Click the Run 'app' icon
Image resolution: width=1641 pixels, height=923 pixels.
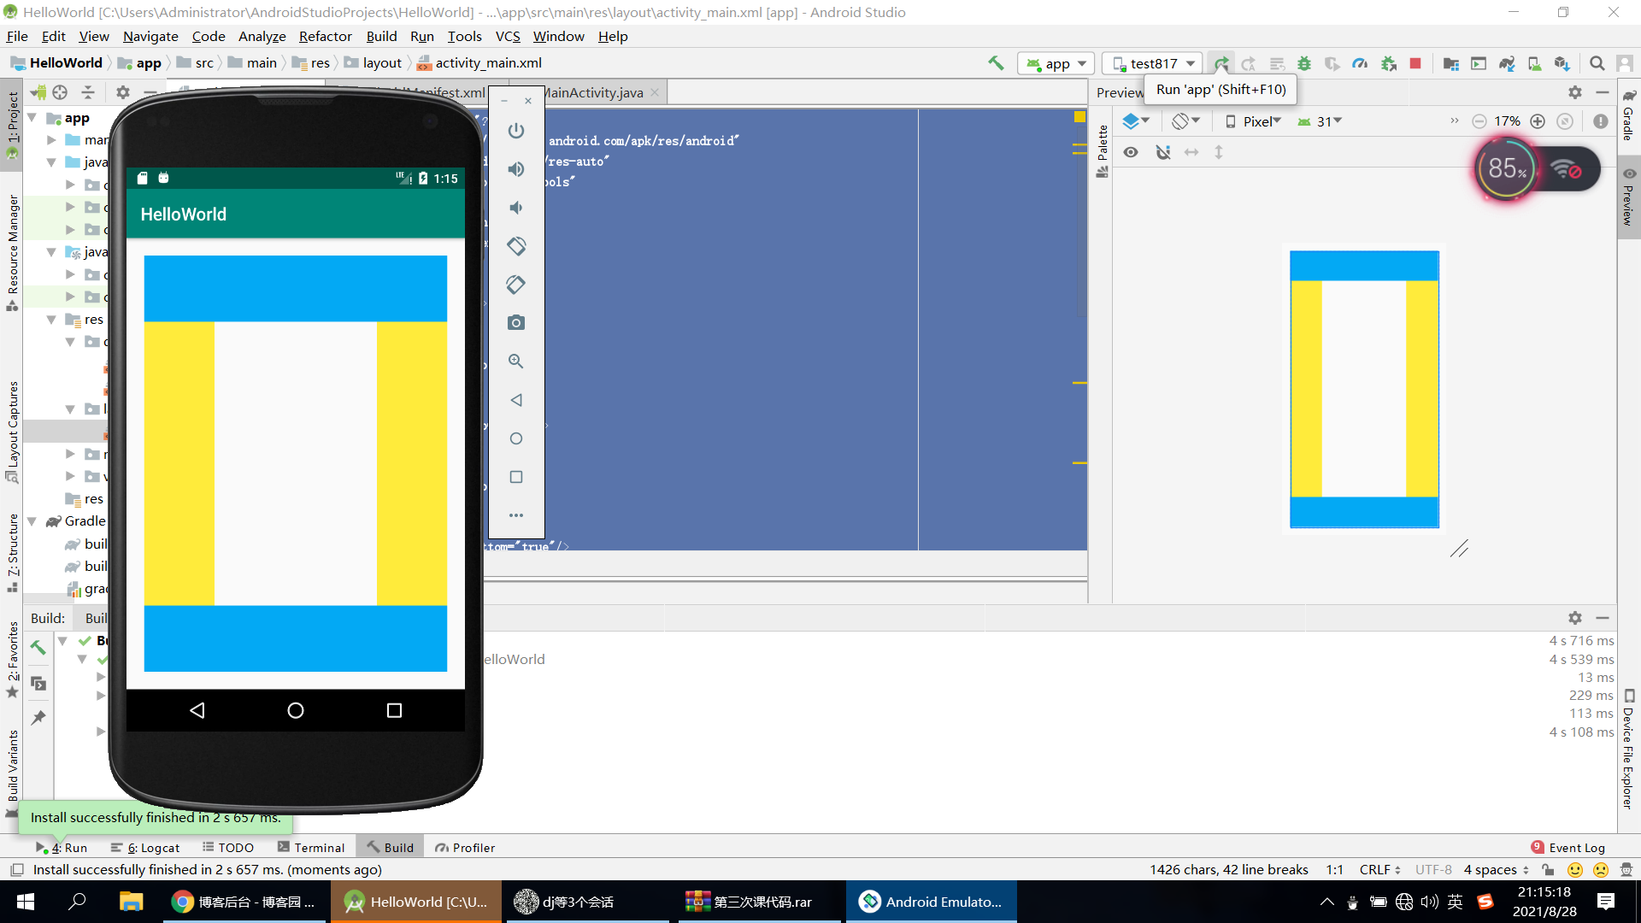click(1221, 63)
